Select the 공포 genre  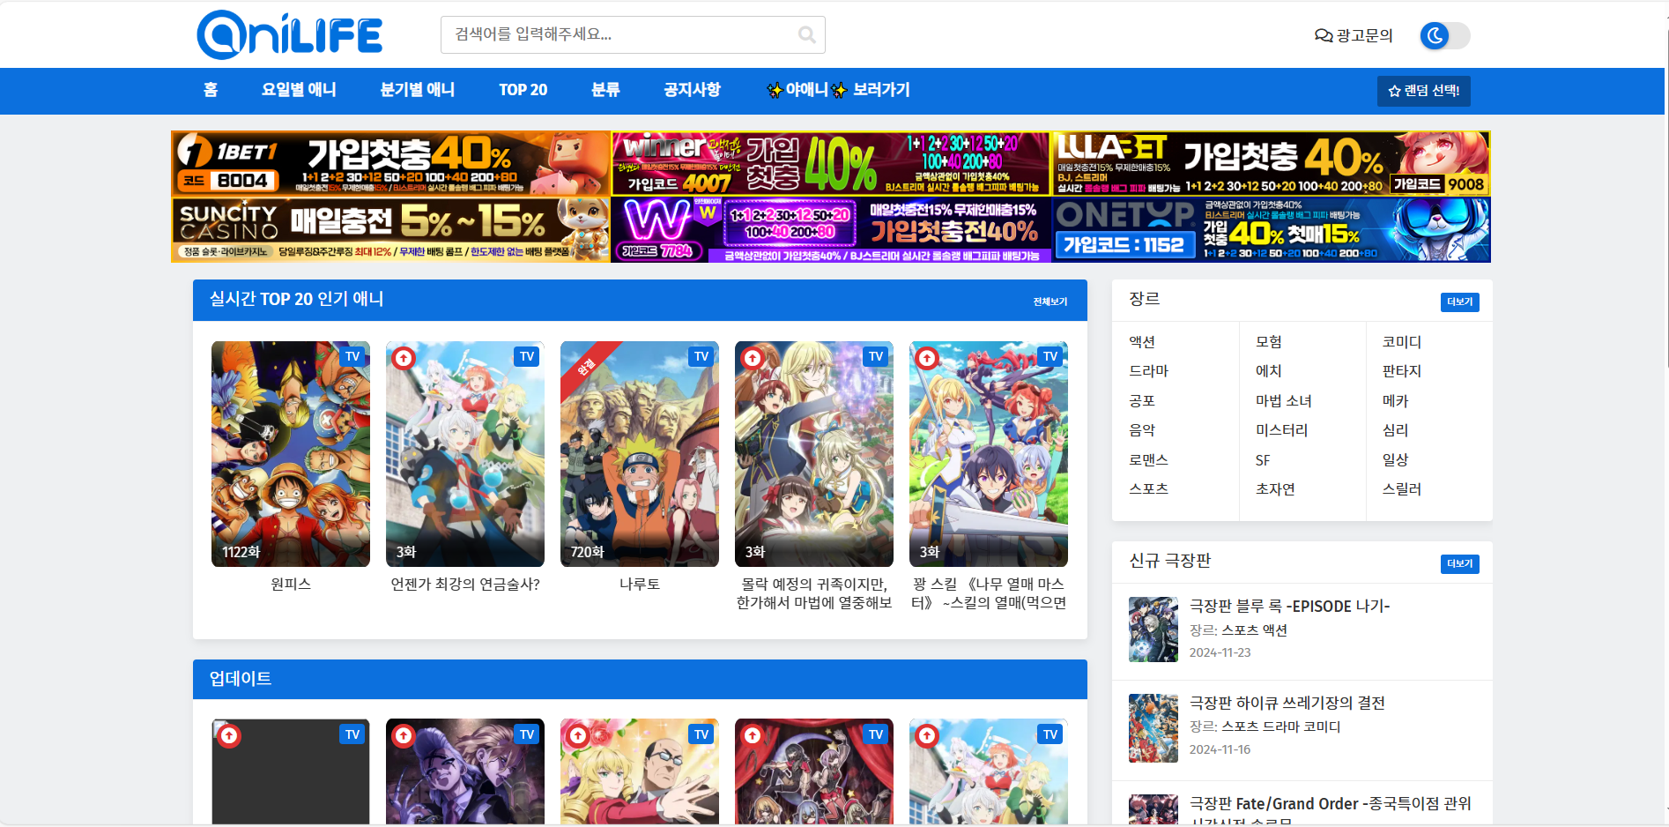click(1142, 401)
